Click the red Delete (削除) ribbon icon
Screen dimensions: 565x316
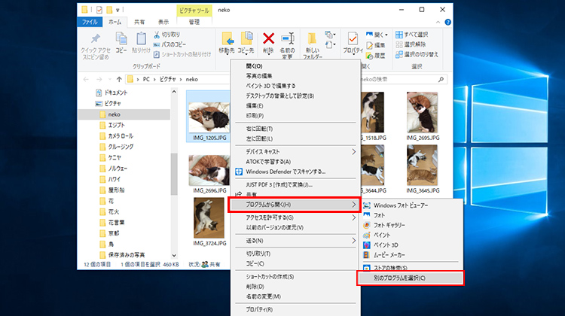[x=268, y=39]
